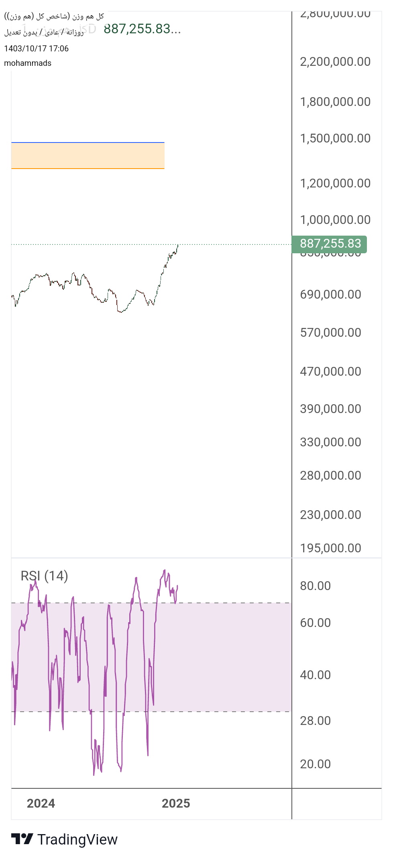This screenshot has width=393, height=859.
Task: Click the mohammads author name
Action: click(x=28, y=63)
